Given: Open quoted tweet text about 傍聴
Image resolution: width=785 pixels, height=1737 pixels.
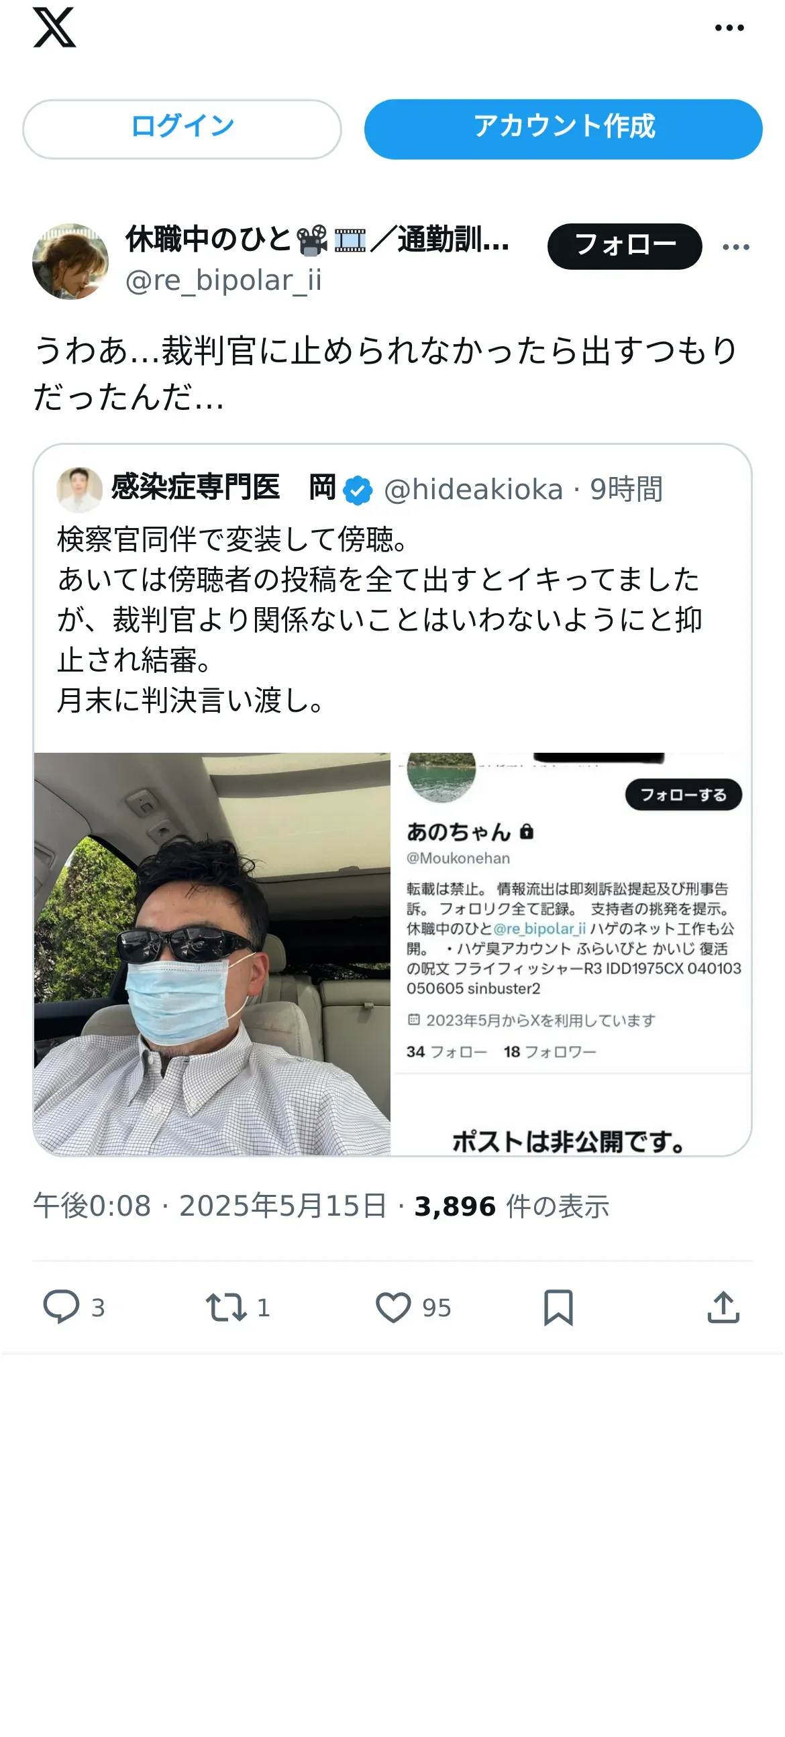Looking at the screenshot, I should pyautogui.click(x=379, y=619).
